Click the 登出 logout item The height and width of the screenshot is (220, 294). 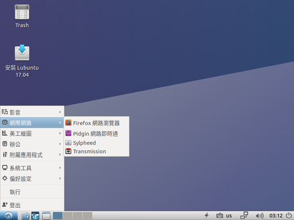32,205
